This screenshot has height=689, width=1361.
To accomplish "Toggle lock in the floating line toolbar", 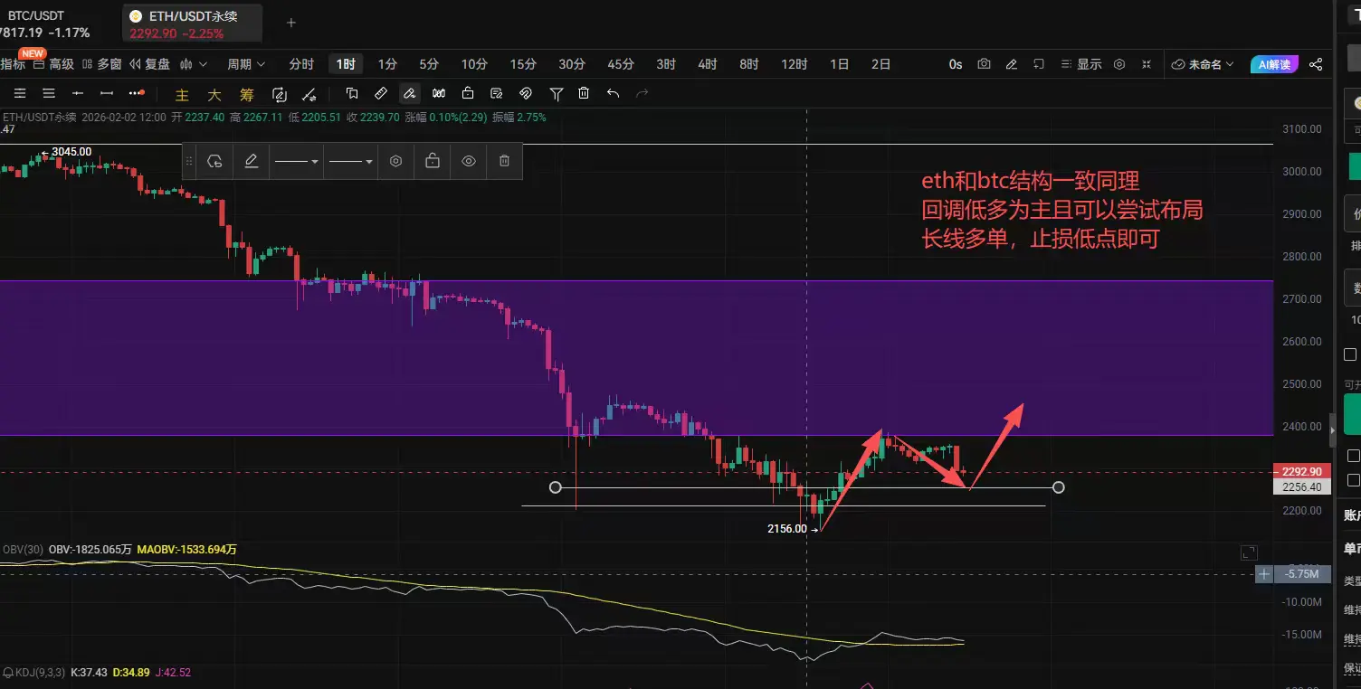I will [x=433, y=161].
